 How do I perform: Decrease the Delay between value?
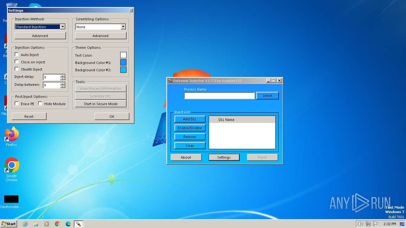[x=63, y=86]
